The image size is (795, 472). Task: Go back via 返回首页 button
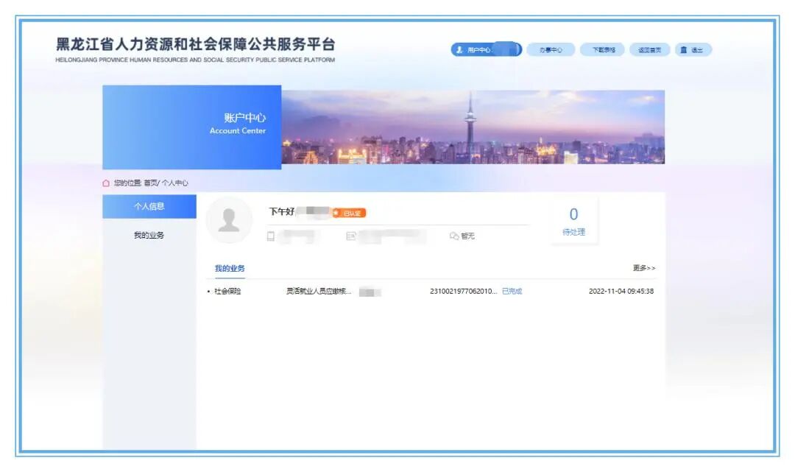tap(649, 49)
